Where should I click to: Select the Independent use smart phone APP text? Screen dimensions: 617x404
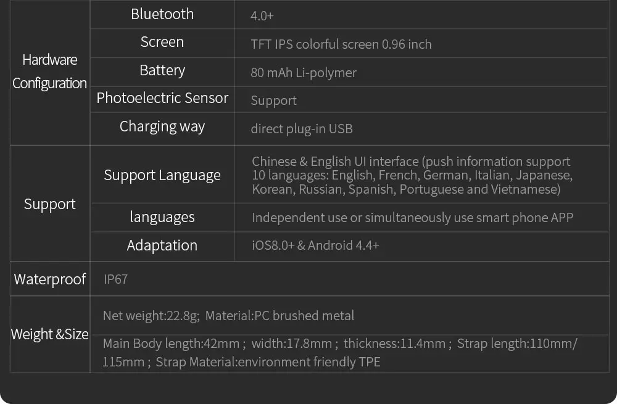[413, 218]
